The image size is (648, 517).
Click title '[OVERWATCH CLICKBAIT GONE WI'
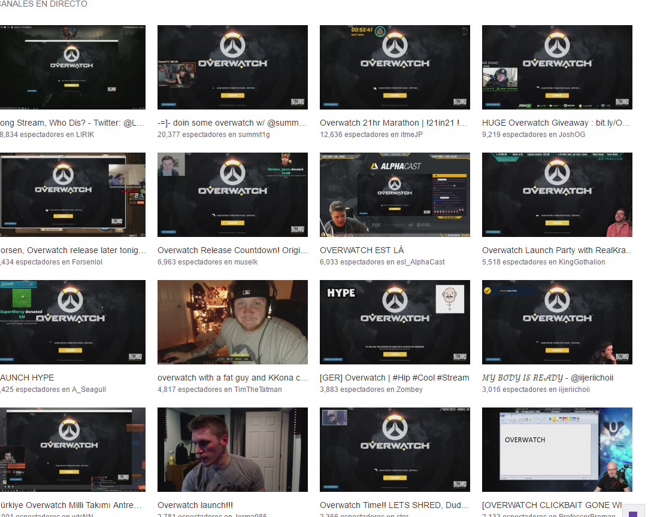tap(552, 505)
